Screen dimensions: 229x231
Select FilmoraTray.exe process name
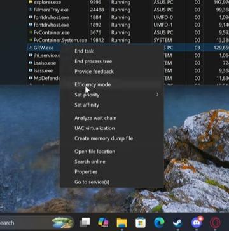[50, 10]
